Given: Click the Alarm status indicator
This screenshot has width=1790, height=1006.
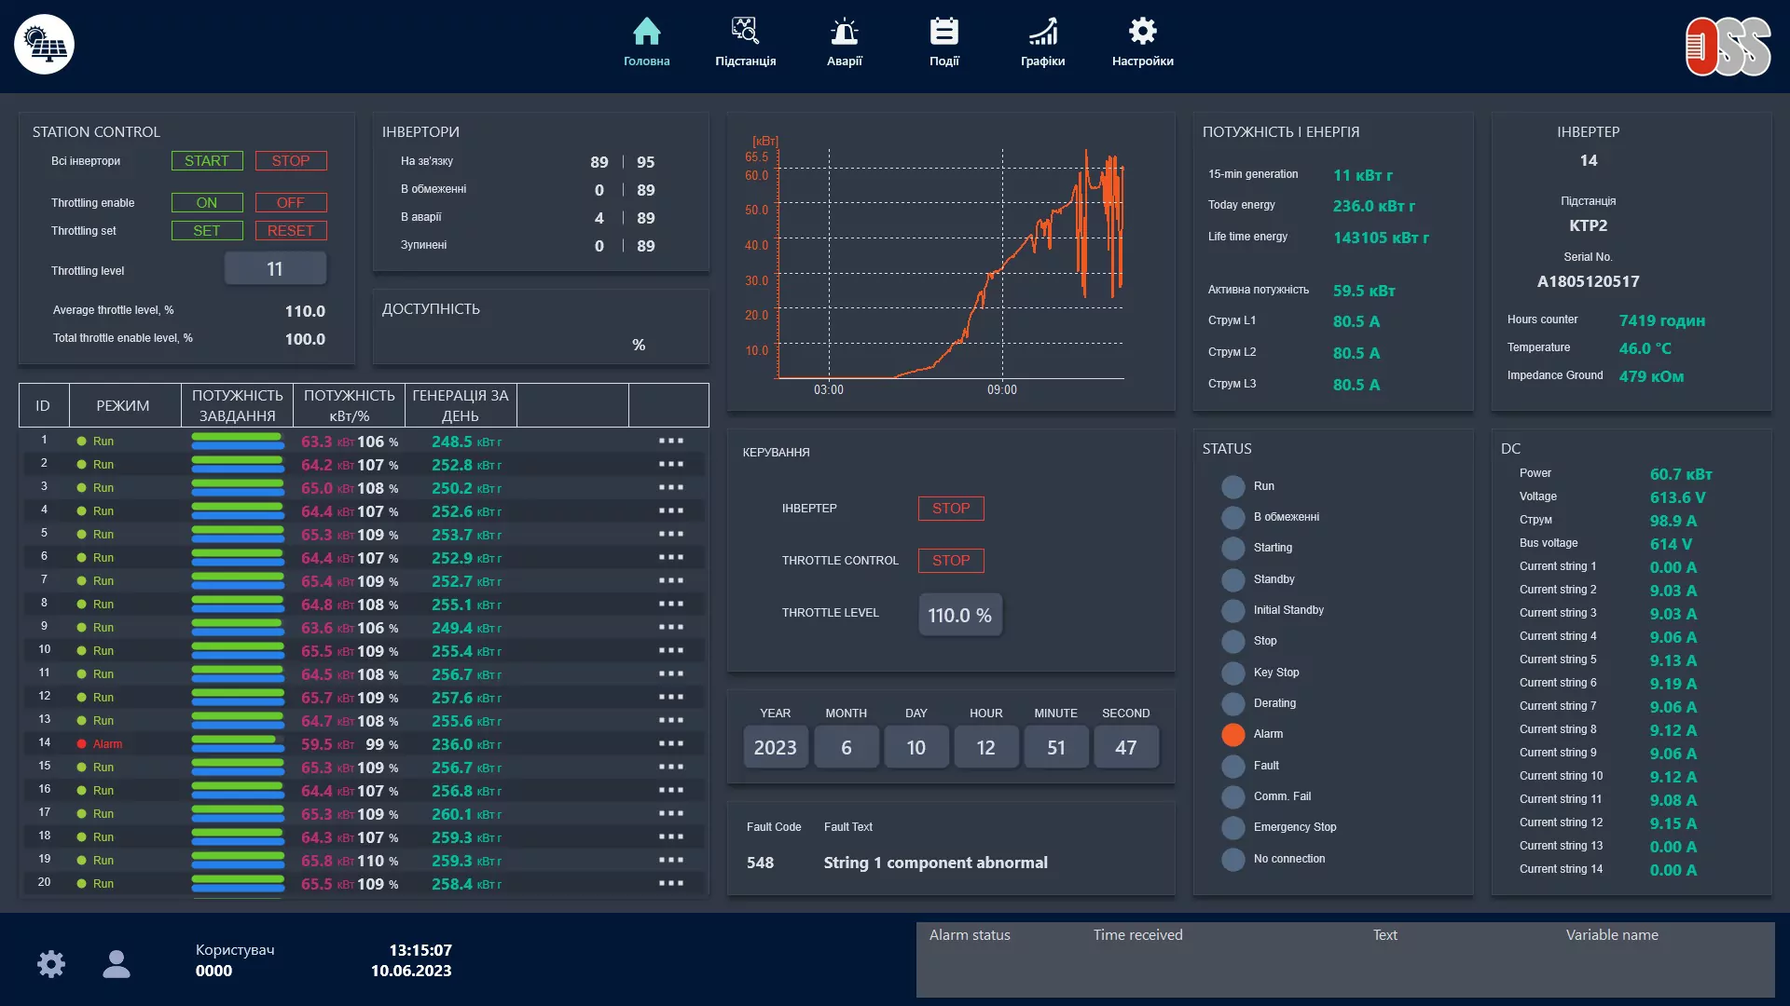Looking at the screenshot, I should point(1233,735).
